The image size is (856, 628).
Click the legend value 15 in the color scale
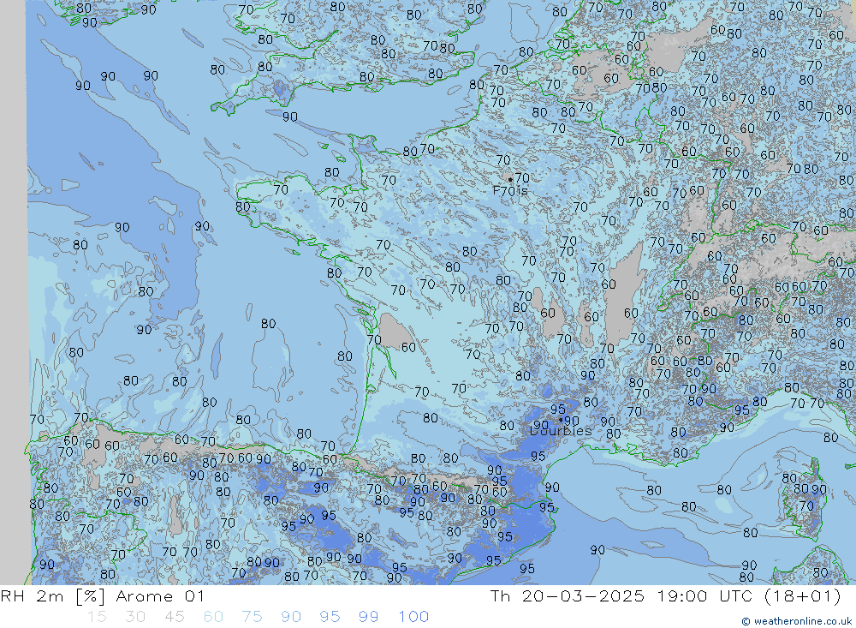[x=97, y=617]
